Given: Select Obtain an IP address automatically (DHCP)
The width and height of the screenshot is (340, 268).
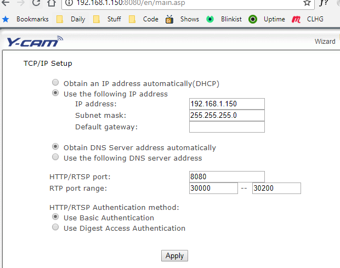Looking at the screenshot, I should coord(55,83).
